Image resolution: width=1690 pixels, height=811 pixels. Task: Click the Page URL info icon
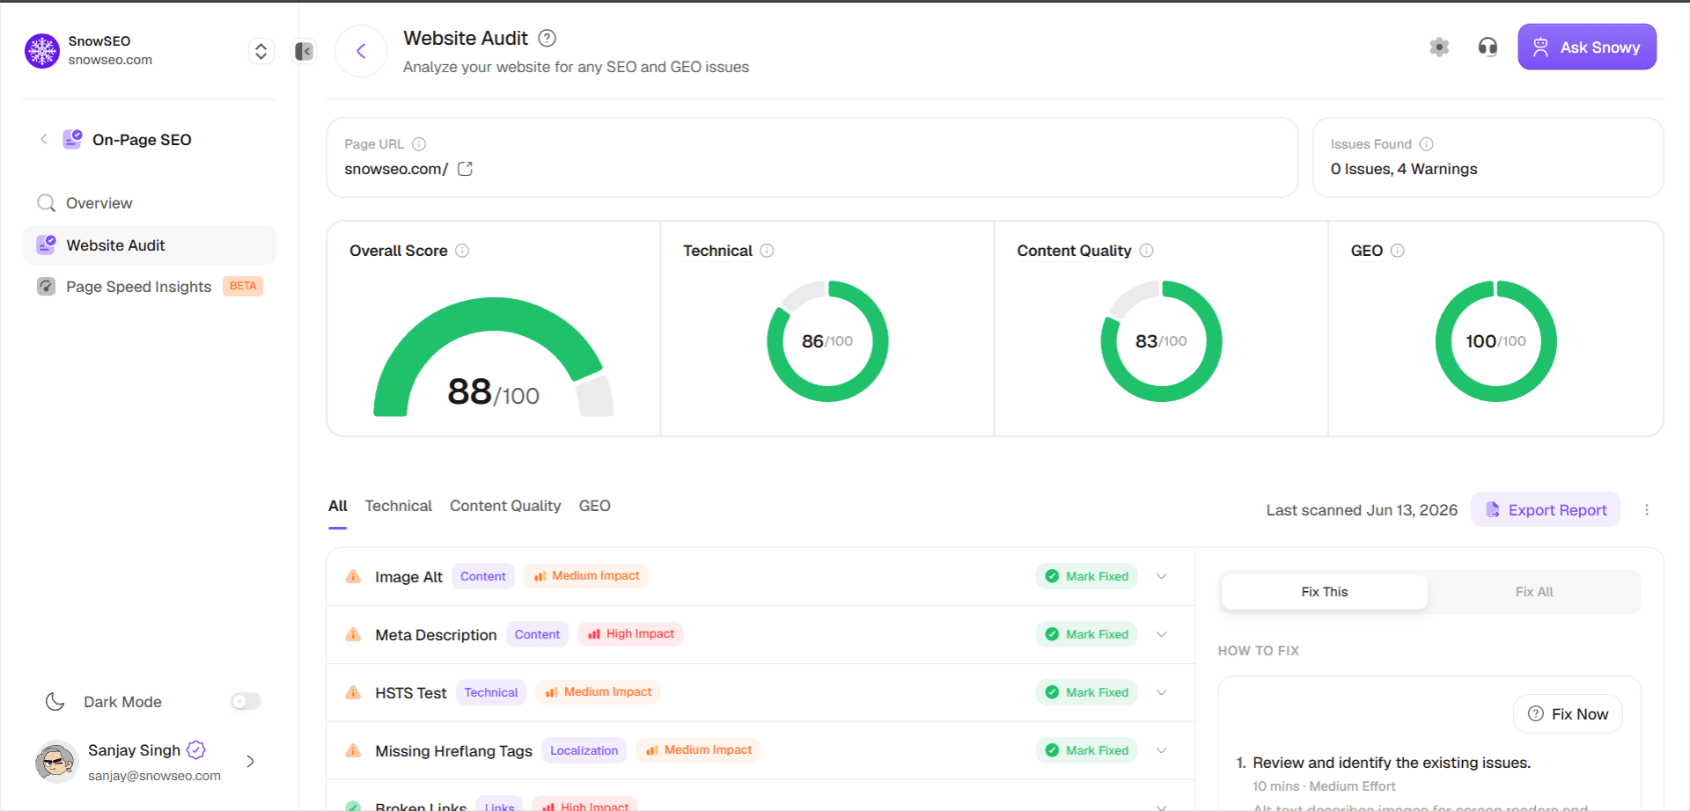pyautogui.click(x=419, y=144)
